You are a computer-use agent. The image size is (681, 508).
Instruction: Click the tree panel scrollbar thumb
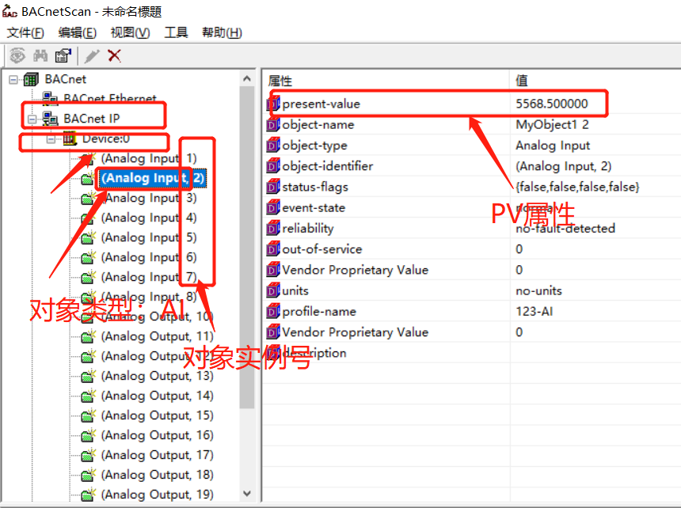[x=247, y=248]
